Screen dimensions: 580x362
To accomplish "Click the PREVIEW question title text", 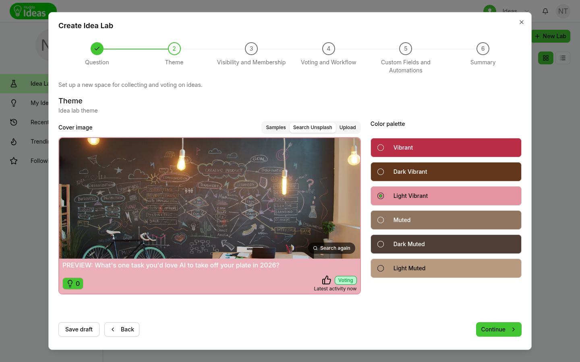I will coord(171,265).
